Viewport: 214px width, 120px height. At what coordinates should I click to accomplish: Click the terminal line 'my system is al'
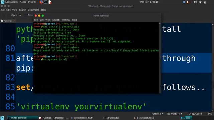pyautogui.click(x=55, y=59)
